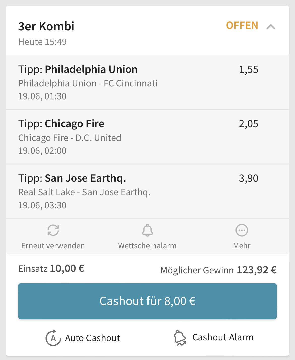Select the Erneut verwenden label
This screenshot has width=295, height=360.
[x=53, y=246]
